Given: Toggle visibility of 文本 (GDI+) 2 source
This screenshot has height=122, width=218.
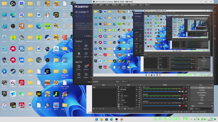Looking at the screenshot, I should point(137,87).
